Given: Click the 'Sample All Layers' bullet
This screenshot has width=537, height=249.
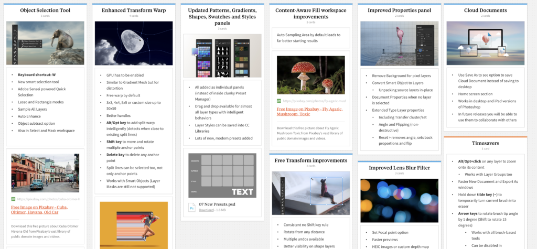Looking at the screenshot, I should pos(33,109).
